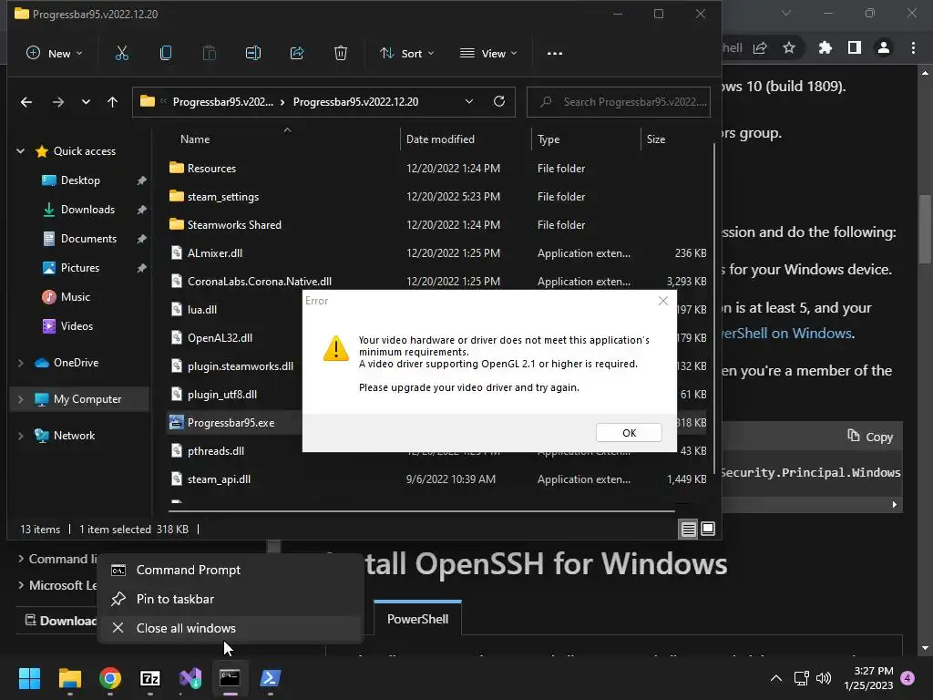Open File Explorer from taskbar
The image size is (933, 700).
(x=69, y=678)
